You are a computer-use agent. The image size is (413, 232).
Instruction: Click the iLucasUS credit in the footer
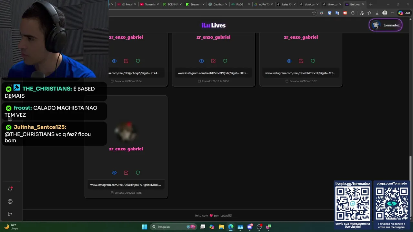pos(226,216)
